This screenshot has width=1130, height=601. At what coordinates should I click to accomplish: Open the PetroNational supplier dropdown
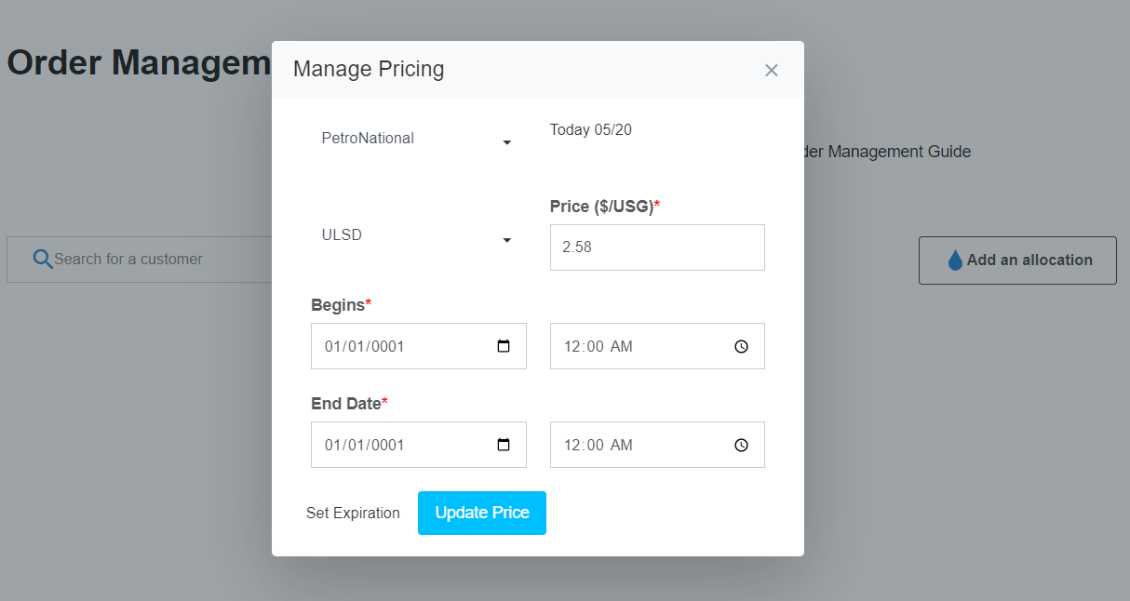point(419,138)
